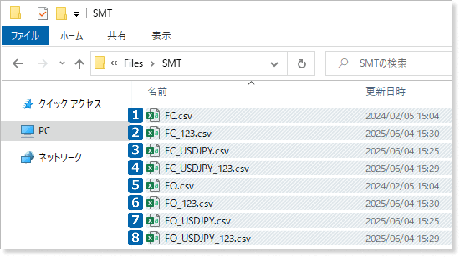
Task: Click the new folder icon in quick access toolbar
Action: click(61, 13)
